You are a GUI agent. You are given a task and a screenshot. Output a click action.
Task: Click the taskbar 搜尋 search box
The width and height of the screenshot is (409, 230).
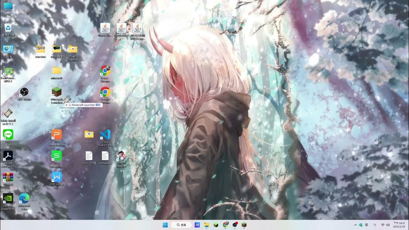coord(181,225)
